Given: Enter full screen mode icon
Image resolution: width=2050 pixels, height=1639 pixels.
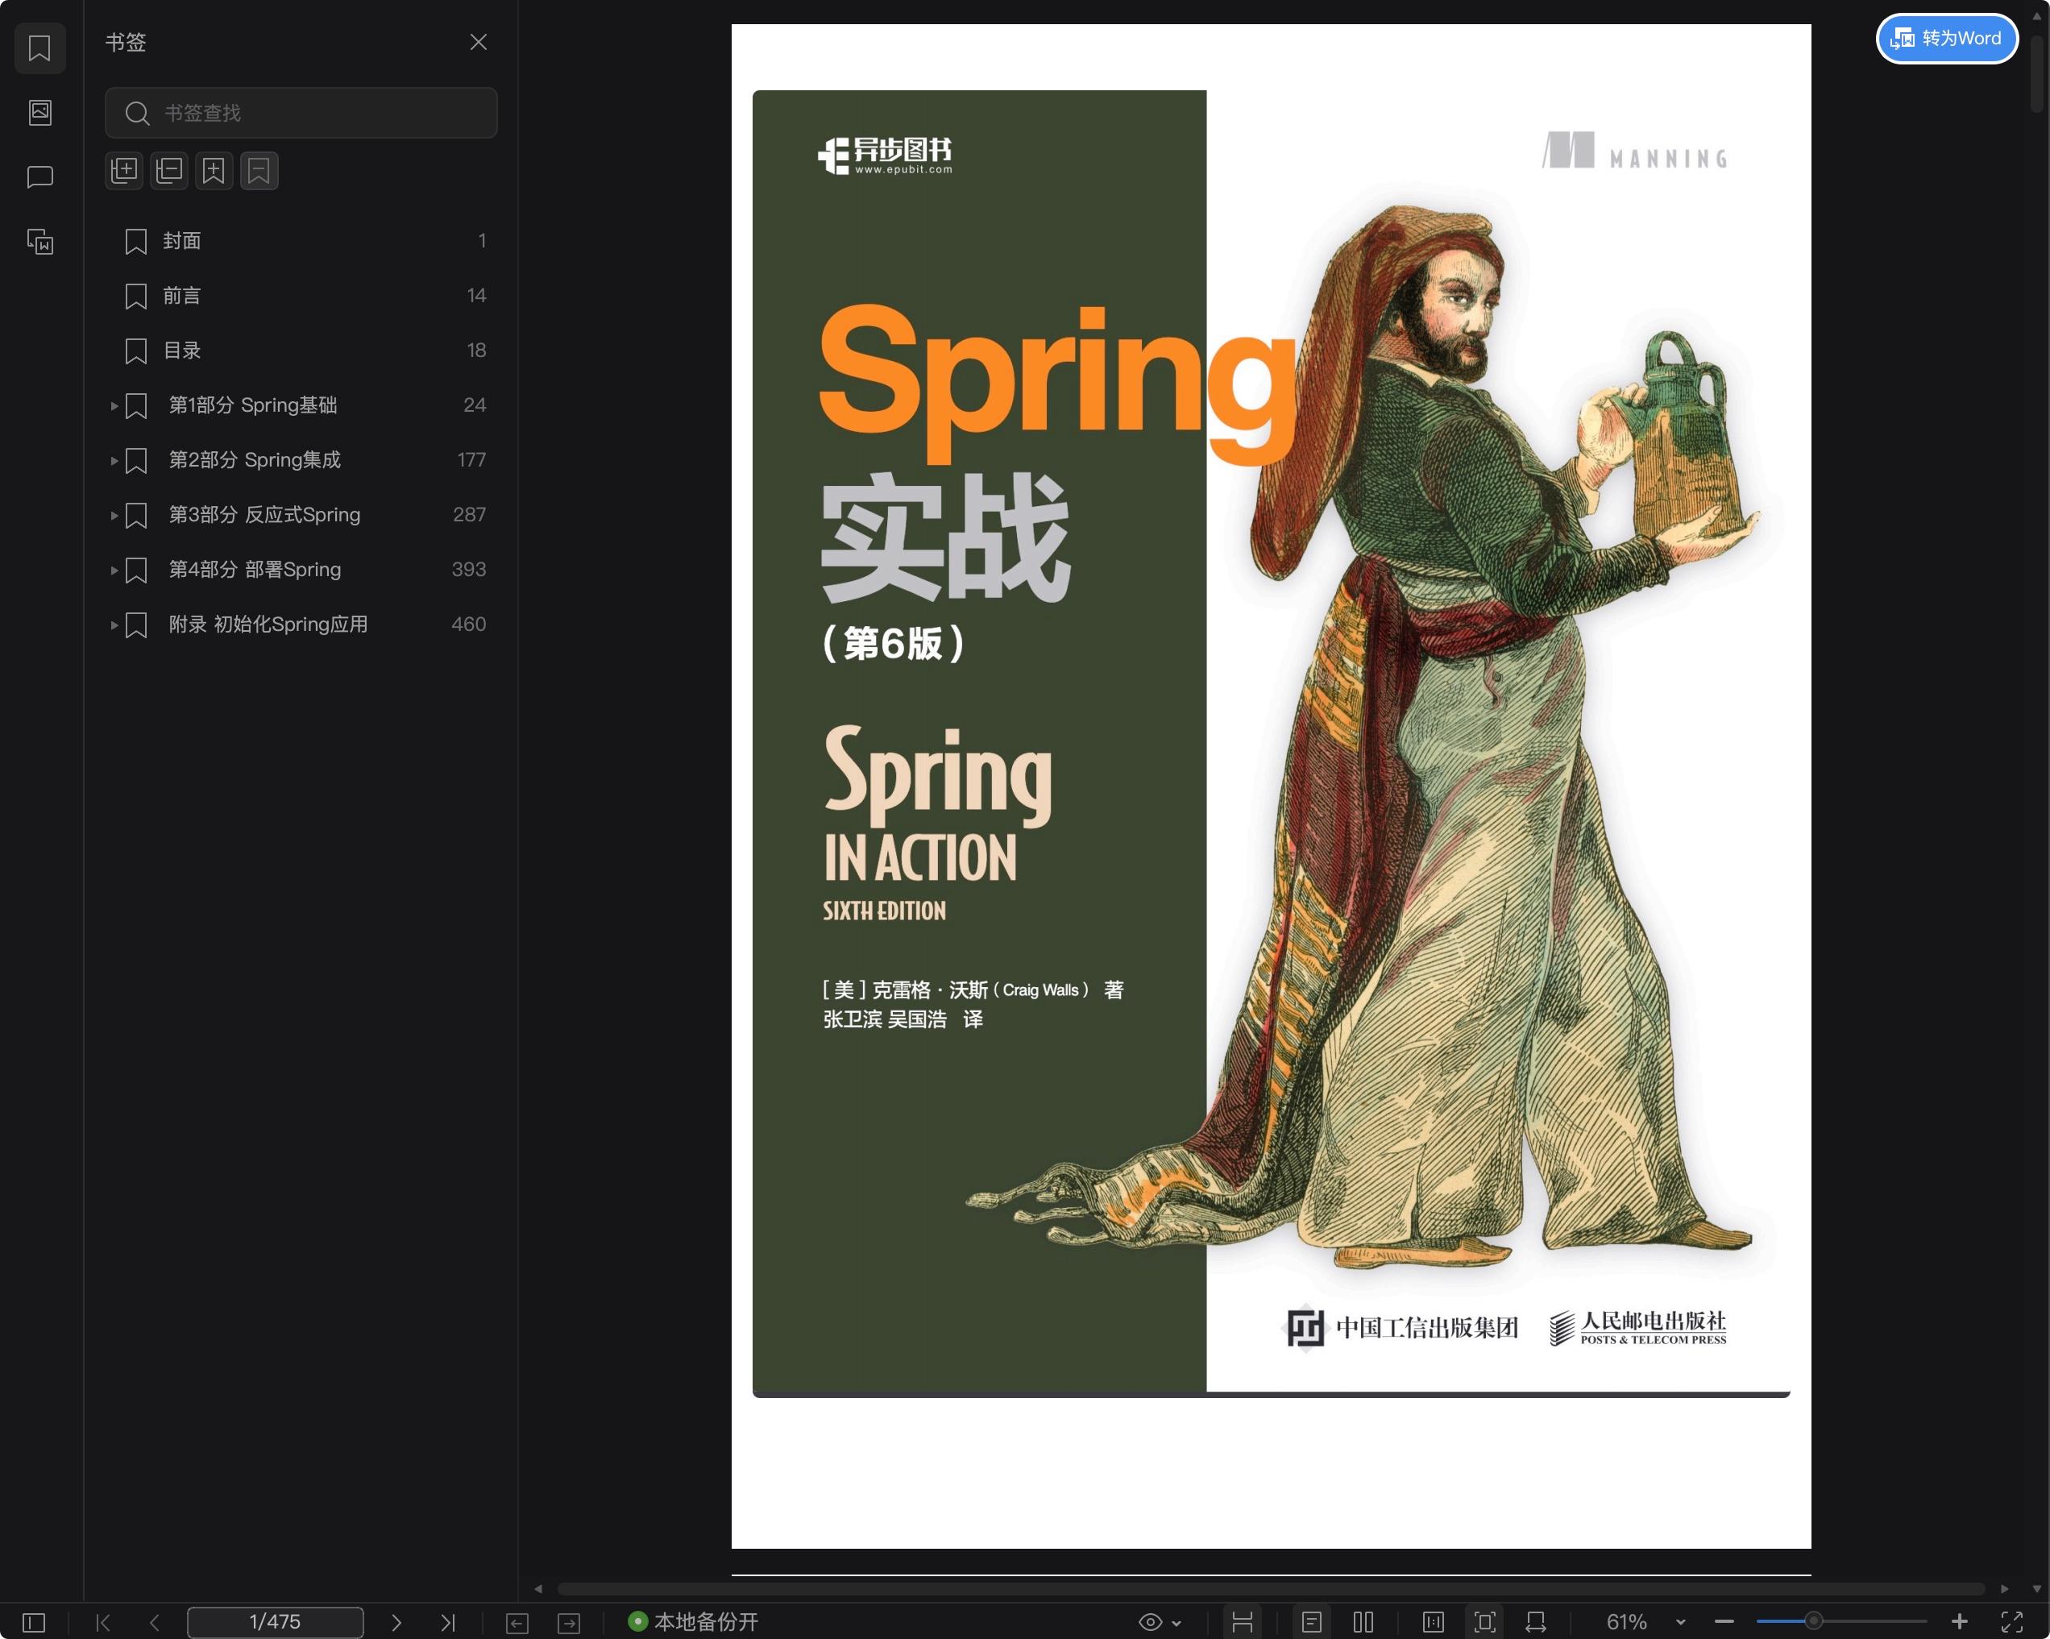Looking at the screenshot, I should click(2012, 1622).
